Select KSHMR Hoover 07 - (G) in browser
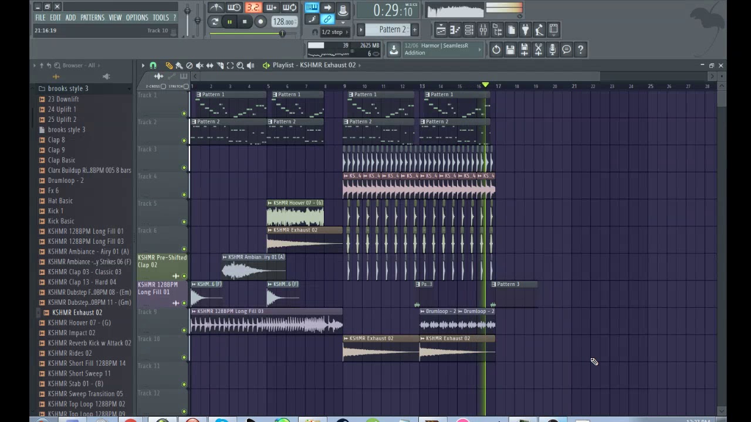 [x=79, y=322]
